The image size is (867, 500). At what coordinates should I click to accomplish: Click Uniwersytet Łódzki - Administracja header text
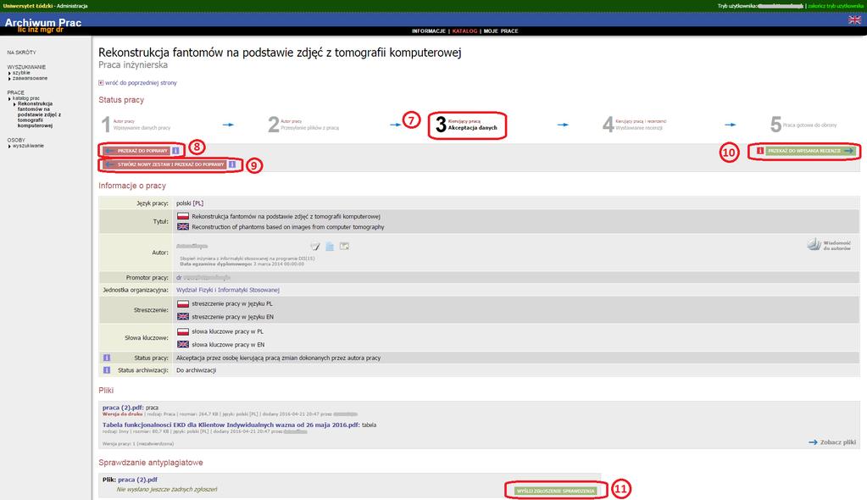click(45, 6)
